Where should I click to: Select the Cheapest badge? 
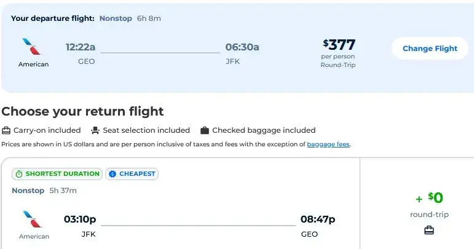pyautogui.click(x=132, y=174)
